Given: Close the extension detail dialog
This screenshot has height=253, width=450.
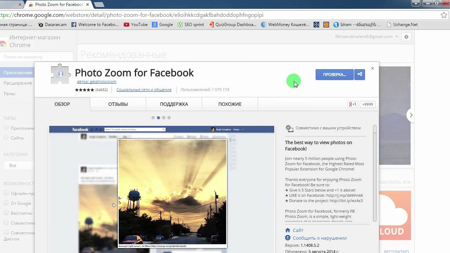Looking at the screenshot, I should [x=372, y=68].
